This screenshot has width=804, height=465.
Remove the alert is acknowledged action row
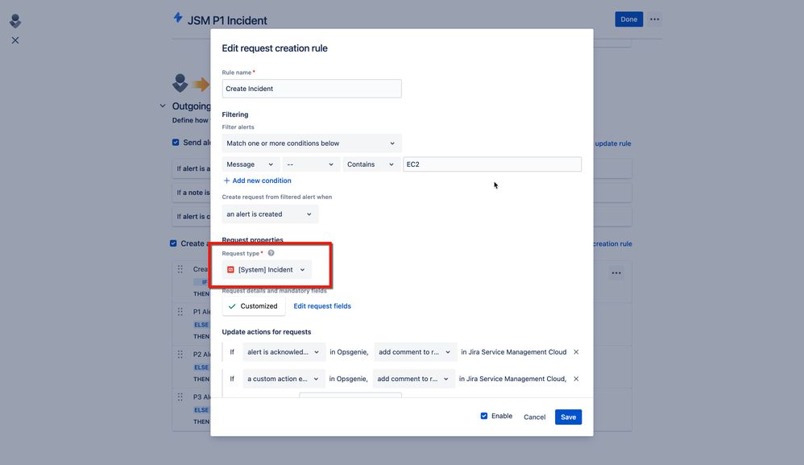(576, 352)
